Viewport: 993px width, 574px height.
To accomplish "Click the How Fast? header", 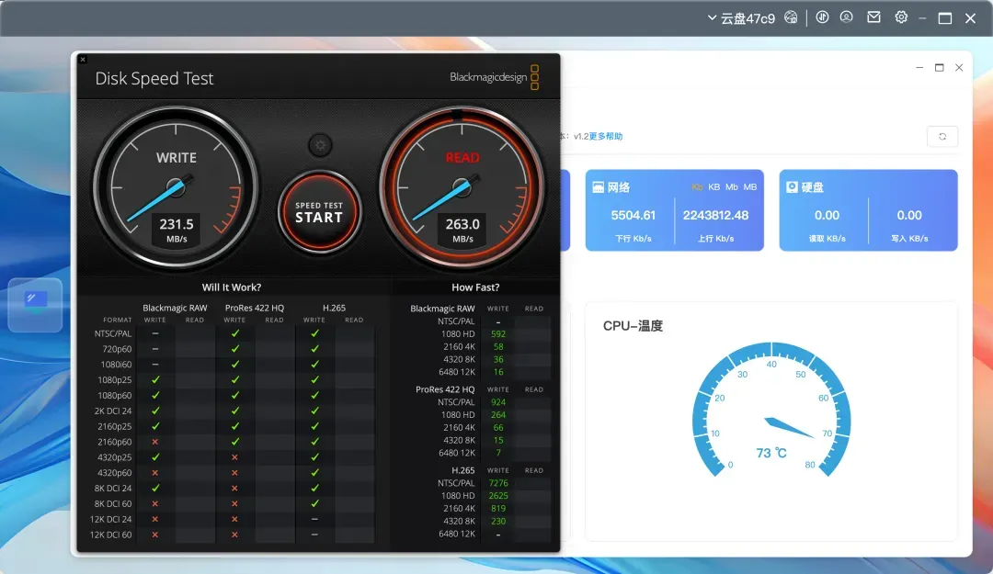I will coord(475,287).
